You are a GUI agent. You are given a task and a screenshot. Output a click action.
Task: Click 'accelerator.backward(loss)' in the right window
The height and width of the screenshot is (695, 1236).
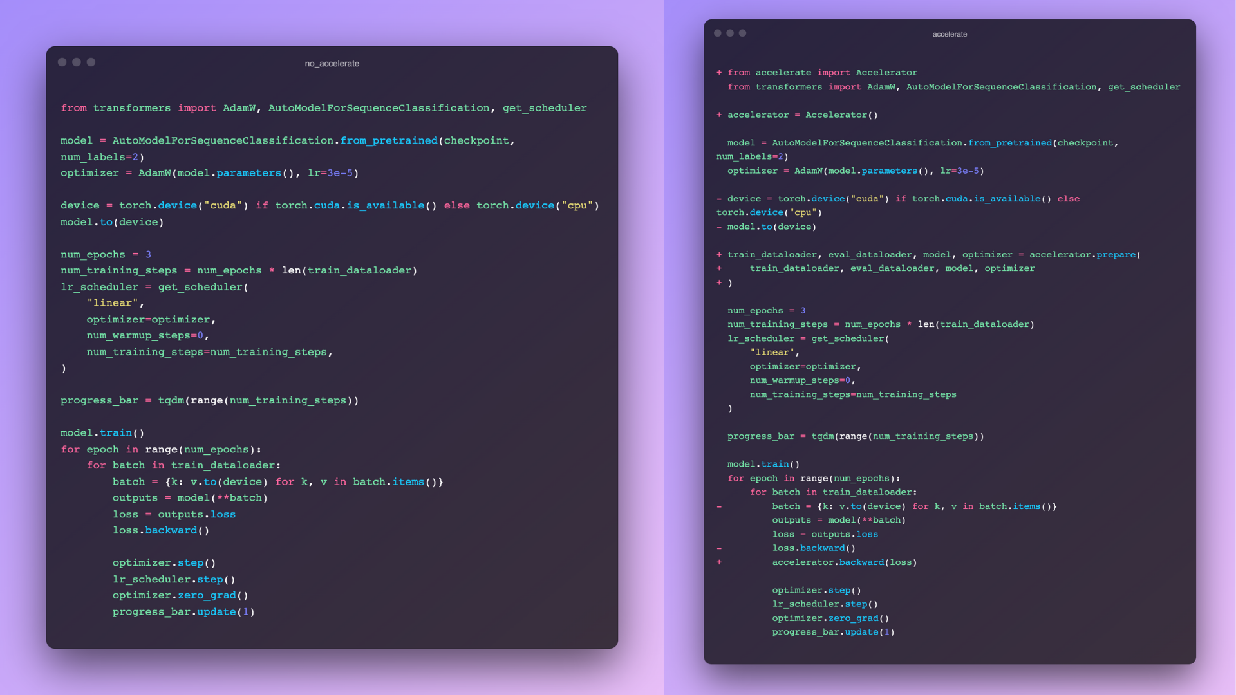[844, 562]
